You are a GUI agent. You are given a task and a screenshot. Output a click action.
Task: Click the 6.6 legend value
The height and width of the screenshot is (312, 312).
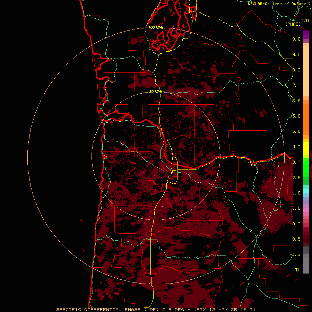(296, 101)
